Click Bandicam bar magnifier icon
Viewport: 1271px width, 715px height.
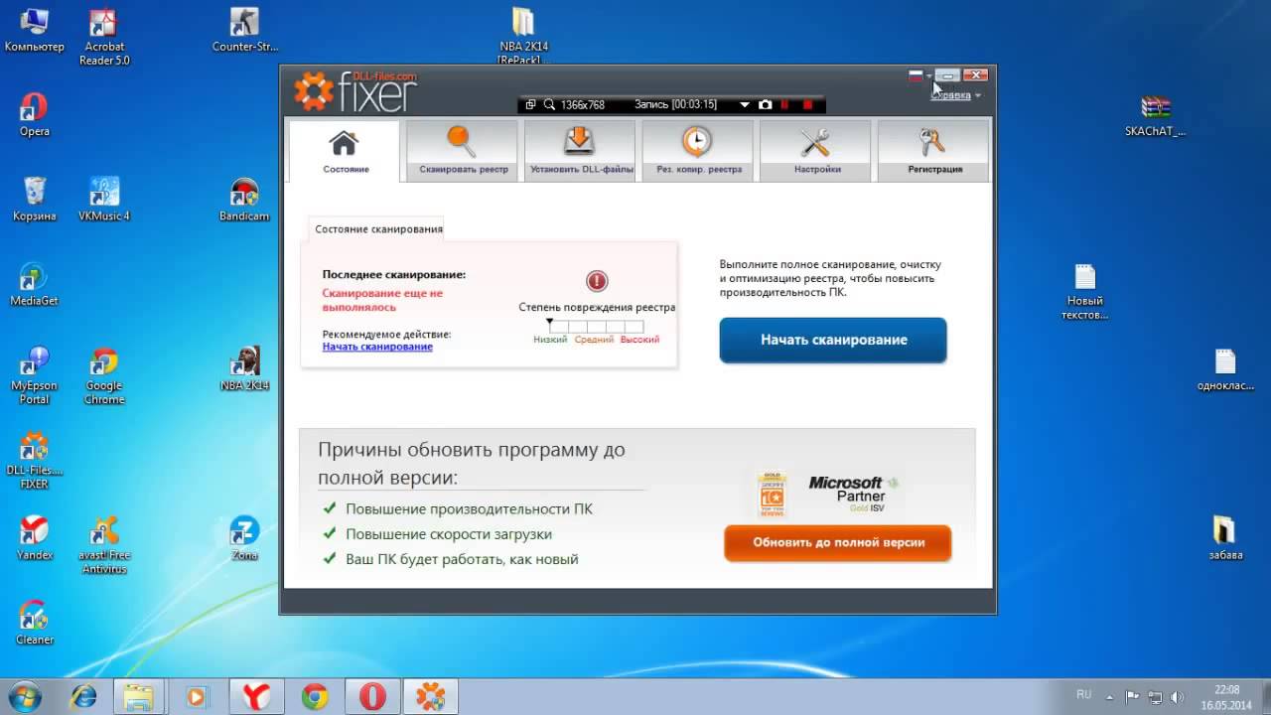pos(549,104)
